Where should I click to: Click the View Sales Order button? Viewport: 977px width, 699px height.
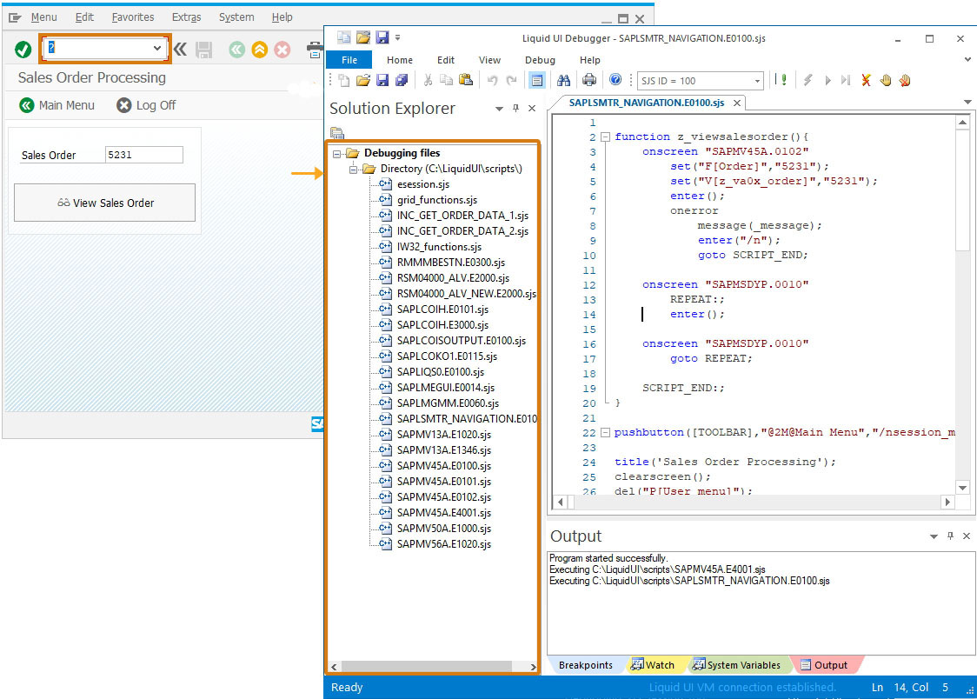click(104, 203)
